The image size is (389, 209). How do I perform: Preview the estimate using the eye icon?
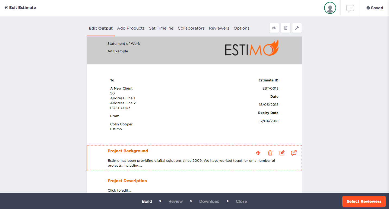pyautogui.click(x=274, y=28)
